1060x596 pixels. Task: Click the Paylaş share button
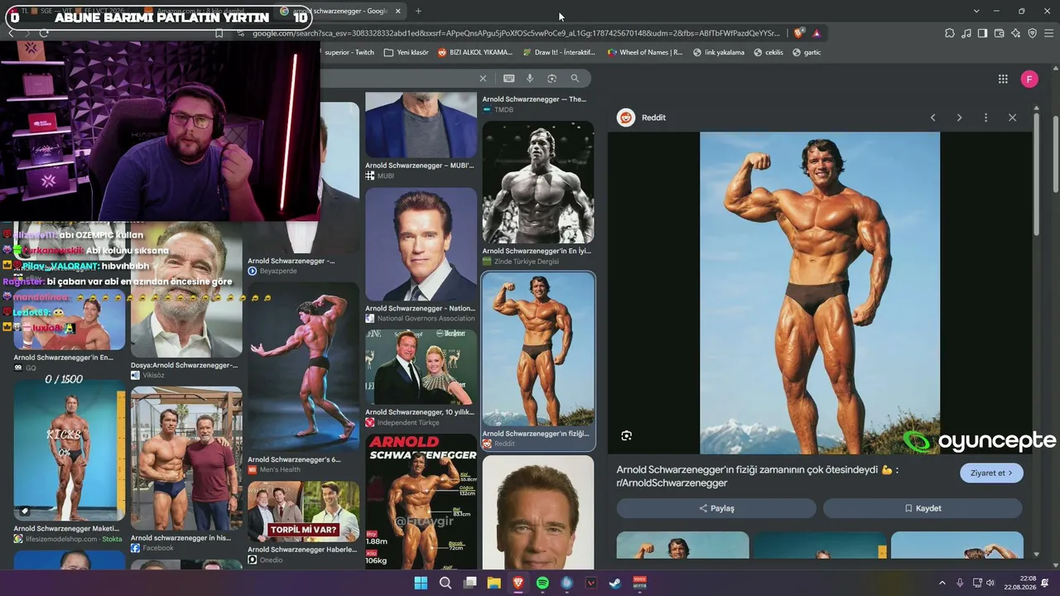(x=716, y=508)
